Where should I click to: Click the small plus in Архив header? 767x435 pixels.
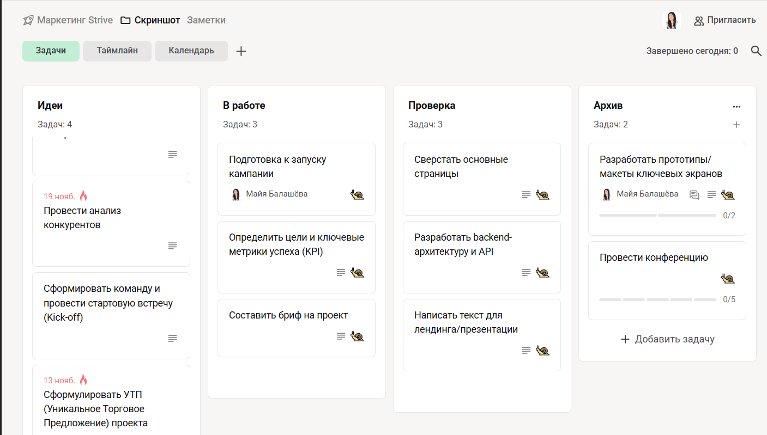tap(736, 125)
